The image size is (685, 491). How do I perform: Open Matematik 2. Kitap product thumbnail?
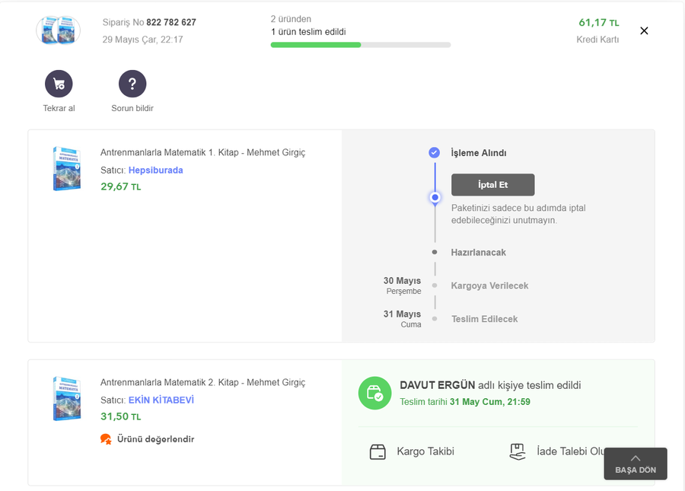pos(67,398)
